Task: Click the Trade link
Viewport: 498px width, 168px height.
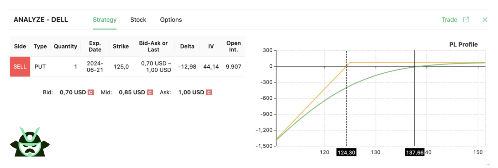Action: [449, 20]
